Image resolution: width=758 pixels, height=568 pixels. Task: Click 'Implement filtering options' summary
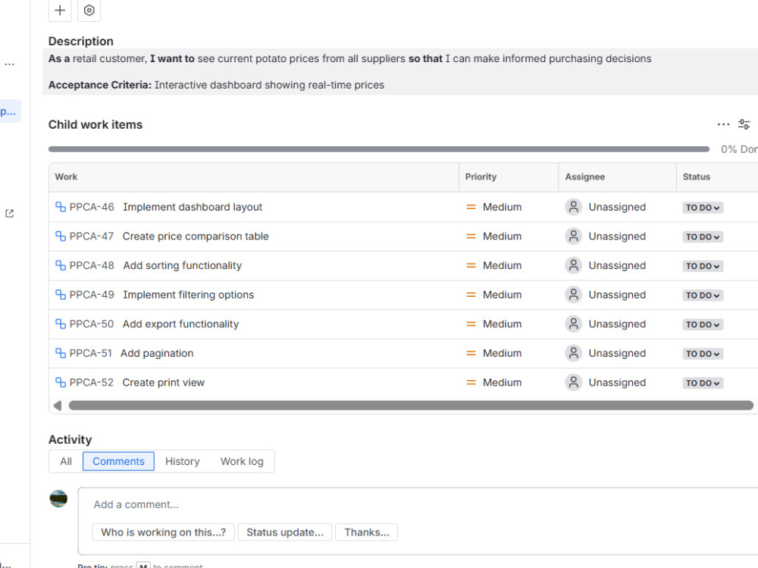[x=188, y=295]
